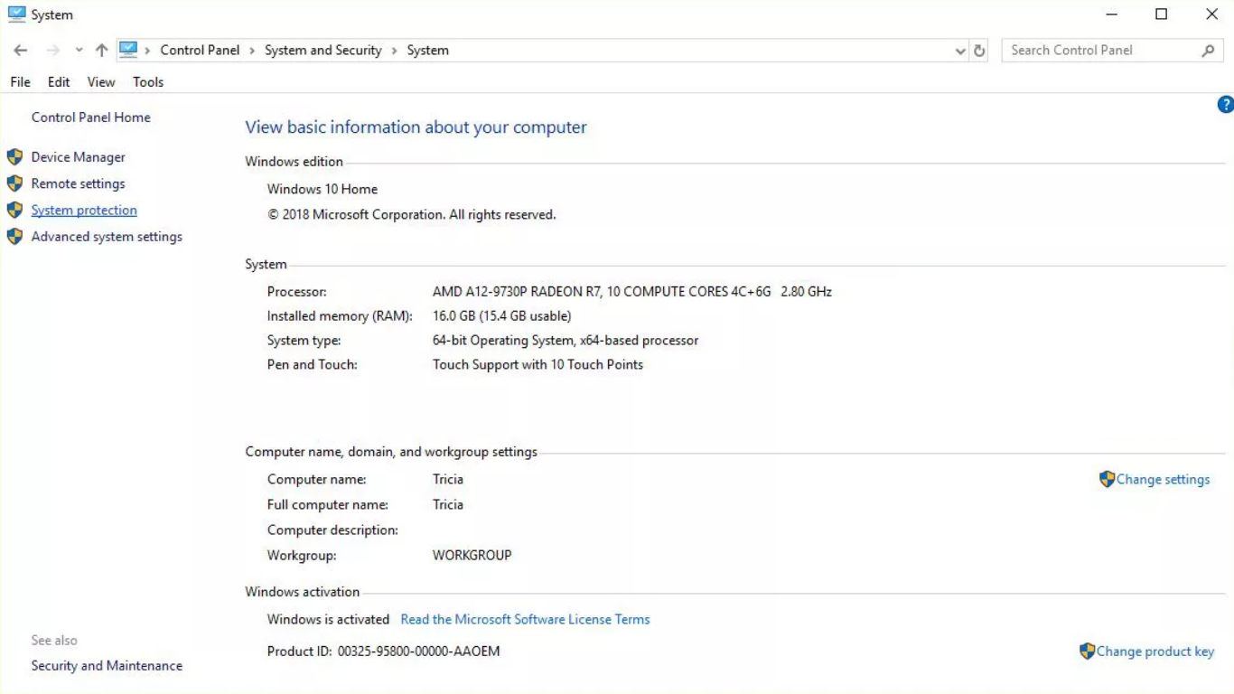The width and height of the screenshot is (1234, 694).
Task: Open Advanced system settings link
Action: (x=107, y=237)
